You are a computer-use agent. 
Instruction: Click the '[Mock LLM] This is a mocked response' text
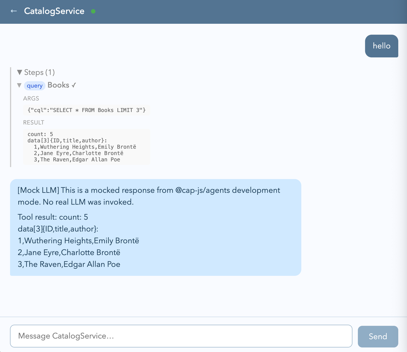[149, 196]
